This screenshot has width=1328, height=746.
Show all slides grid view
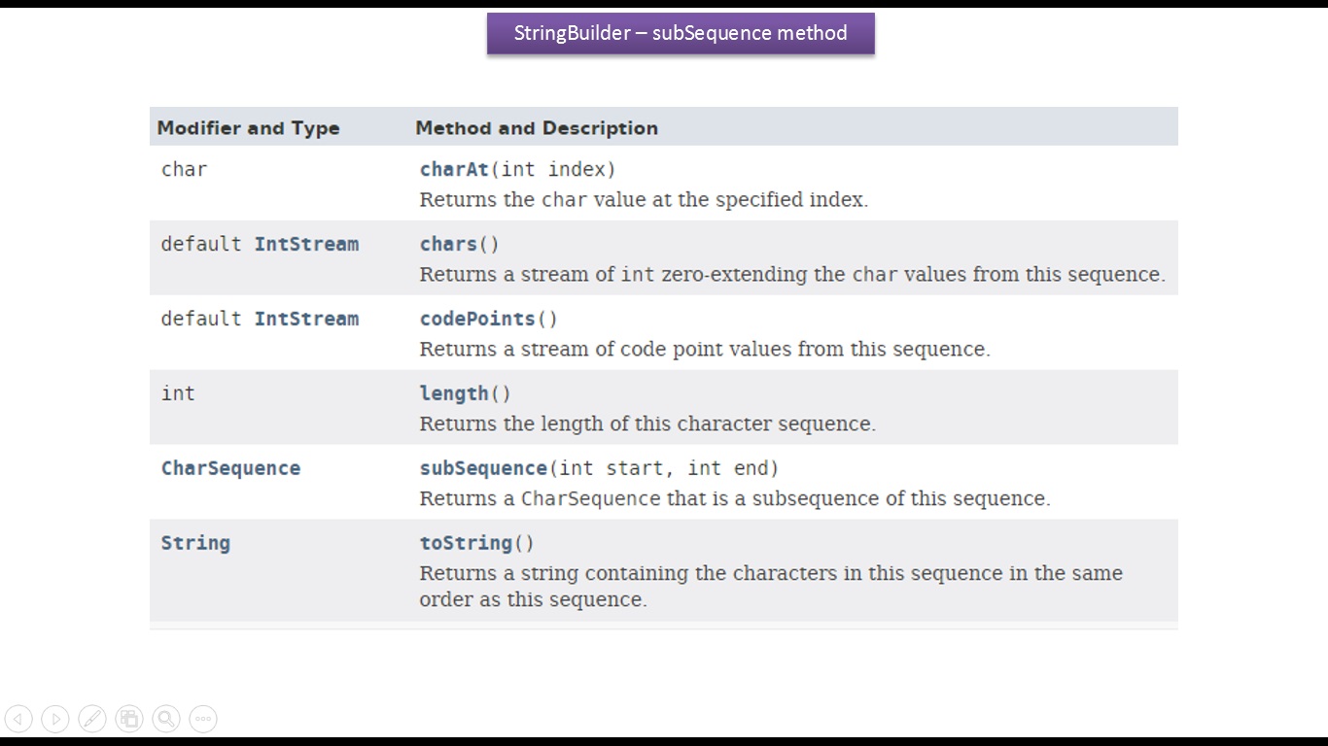click(129, 719)
